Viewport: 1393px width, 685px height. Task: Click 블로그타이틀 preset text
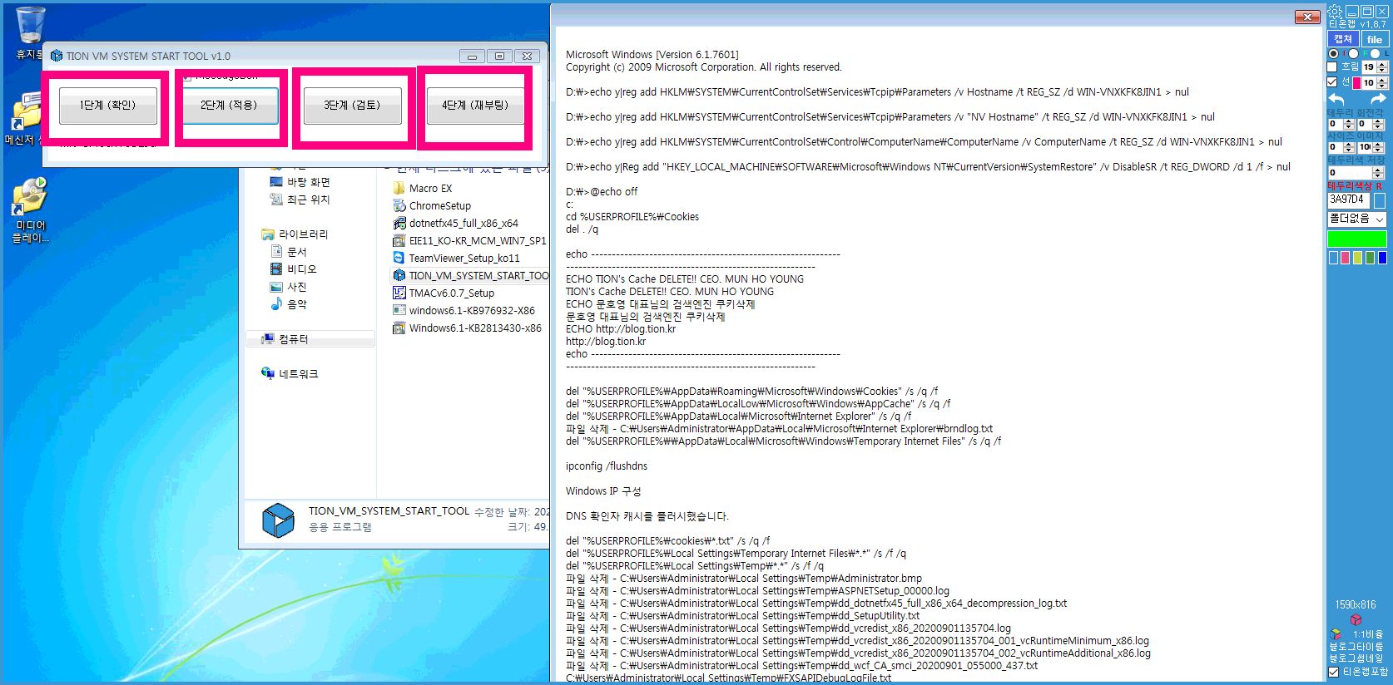(1356, 646)
